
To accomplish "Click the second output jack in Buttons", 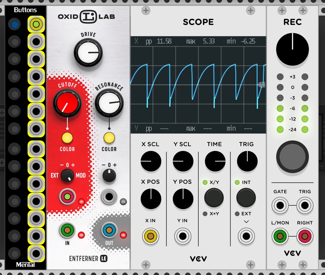I will 36,41.
